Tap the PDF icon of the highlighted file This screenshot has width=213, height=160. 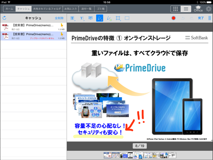[x=5, y=36]
